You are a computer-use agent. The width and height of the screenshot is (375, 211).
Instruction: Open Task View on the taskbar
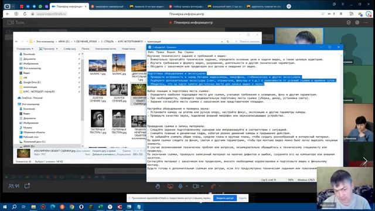[x=23, y=207]
